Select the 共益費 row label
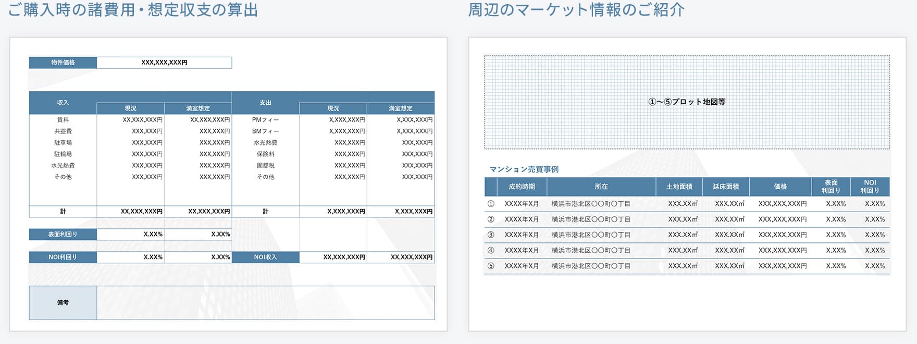The height and width of the screenshot is (344, 917). pyautogui.click(x=63, y=131)
